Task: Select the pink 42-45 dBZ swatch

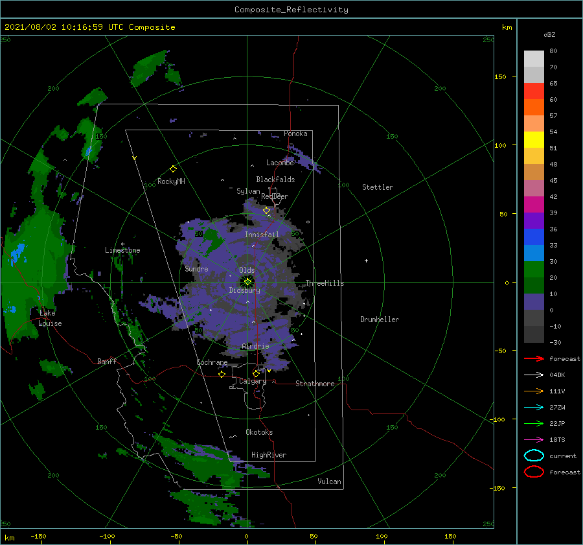Action: (x=534, y=188)
